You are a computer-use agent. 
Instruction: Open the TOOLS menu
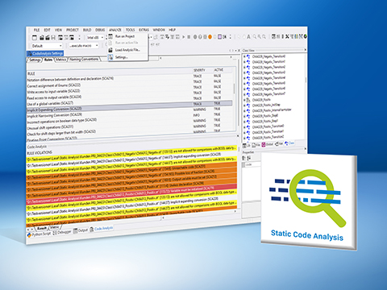tap(131, 30)
